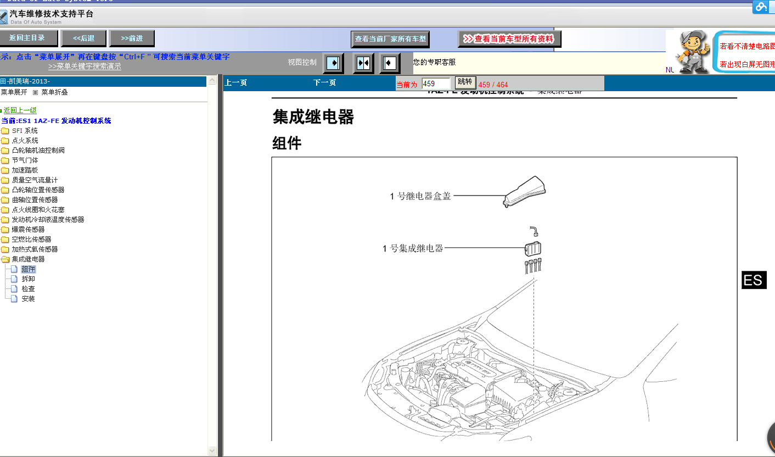Click the 当前:ES1 1AZ-FE 发动机控制系统 heading
The height and width of the screenshot is (457, 775).
click(56, 121)
